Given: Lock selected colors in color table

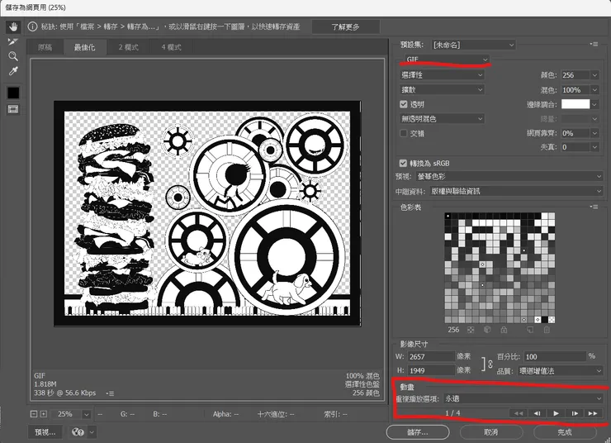Looking at the screenshot, I should [x=504, y=330].
